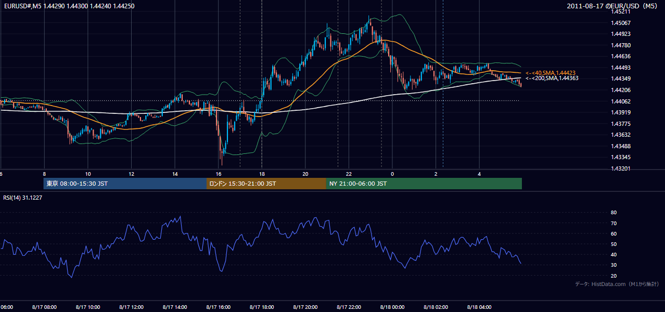Click price axis value 1.45067
Screen dimensions: 665x312
pyautogui.click(x=622, y=23)
